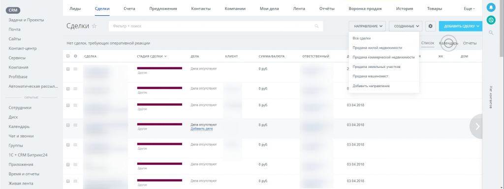Check the first deal row checkbox
The height and width of the screenshot is (189, 504).
tap(68, 69)
